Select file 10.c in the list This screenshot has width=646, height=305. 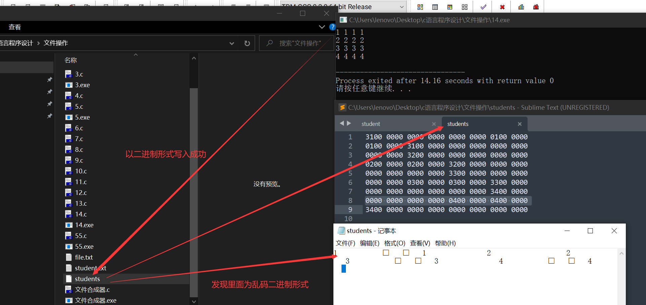(x=81, y=171)
